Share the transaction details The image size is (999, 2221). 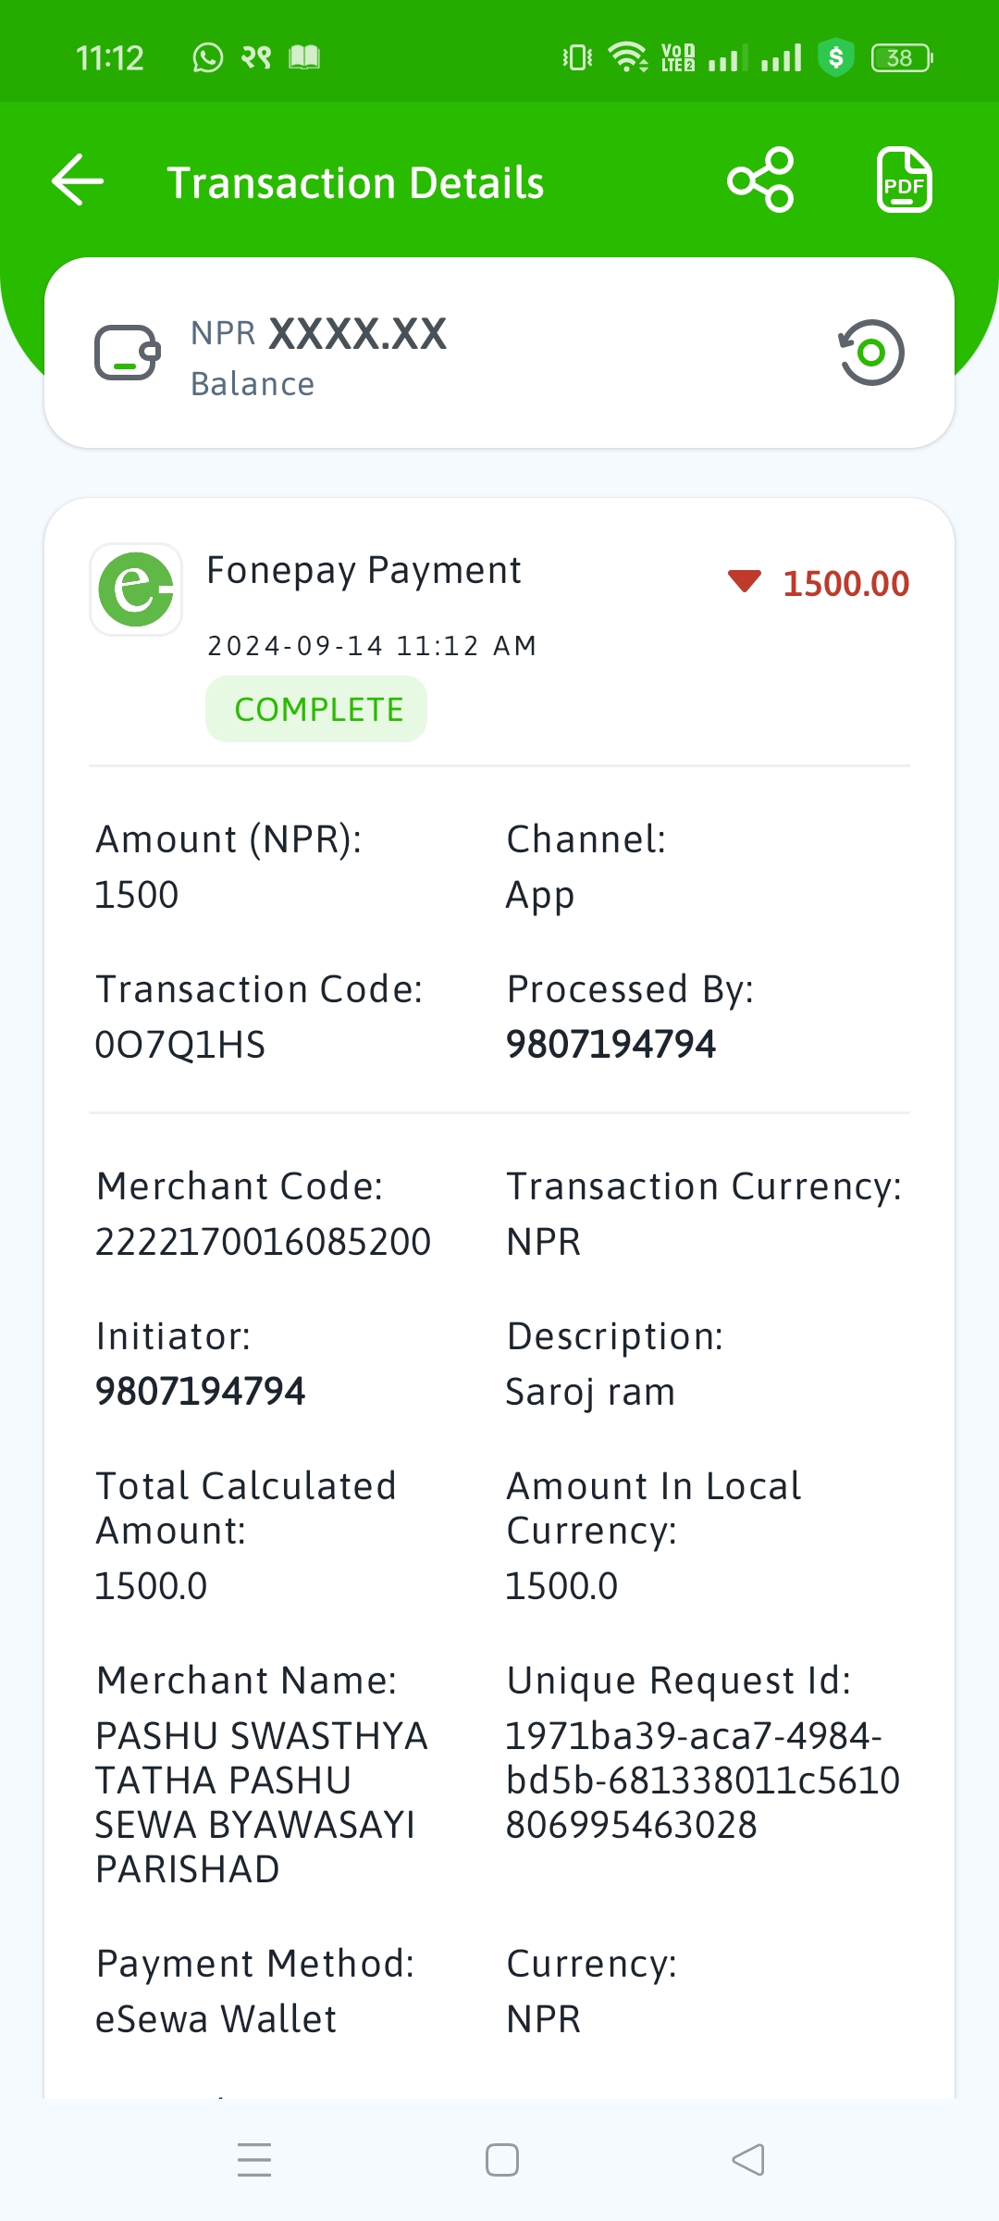click(x=761, y=180)
